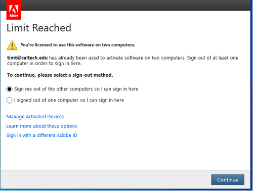This screenshot has height=191, width=253.
Task: Click the Continue button
Action: pos(228,180)
